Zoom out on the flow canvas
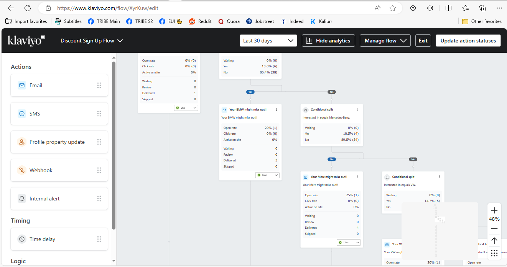The image size is (507, 267). [x=494, y=228]
